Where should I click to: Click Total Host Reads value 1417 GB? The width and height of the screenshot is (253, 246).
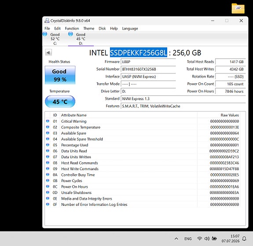231,62
